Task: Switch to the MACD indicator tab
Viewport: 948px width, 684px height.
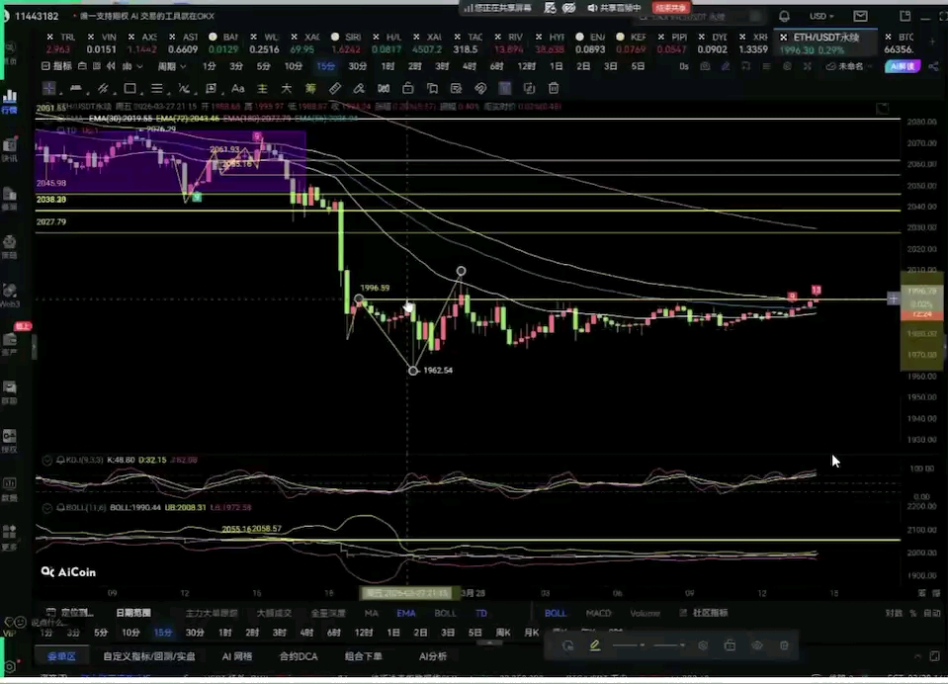Action: pyautogui.click(x=598, y=613)
